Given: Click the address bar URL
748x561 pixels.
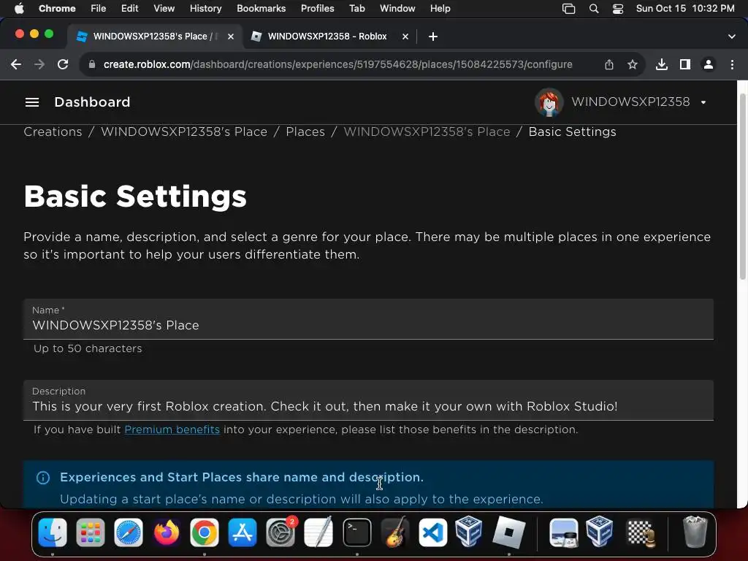Looking at the screenshot, I should (x=337, y=64).
